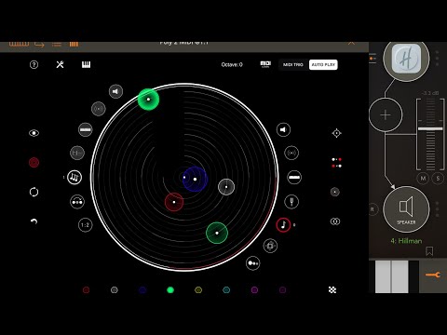447x335 pixels.
Task: Mute the channel with the M button
Action: (423, 179)
